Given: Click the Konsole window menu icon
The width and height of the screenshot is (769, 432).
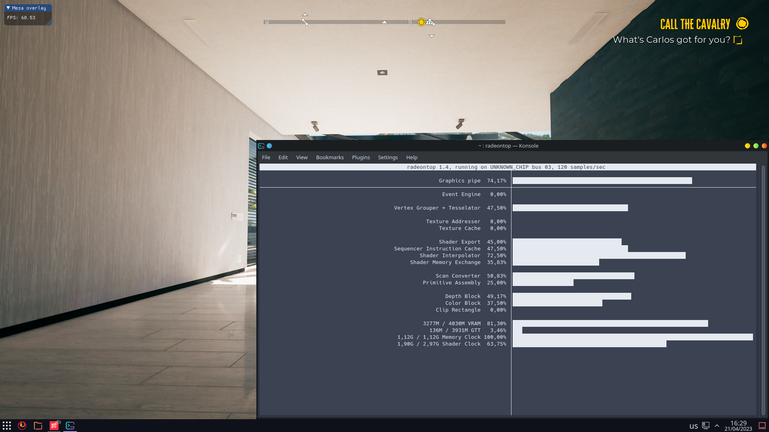Looking at the screenshot, I should click(261, 146).
